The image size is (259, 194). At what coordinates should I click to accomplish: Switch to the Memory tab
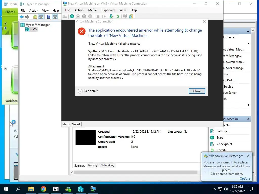(93, 165)
